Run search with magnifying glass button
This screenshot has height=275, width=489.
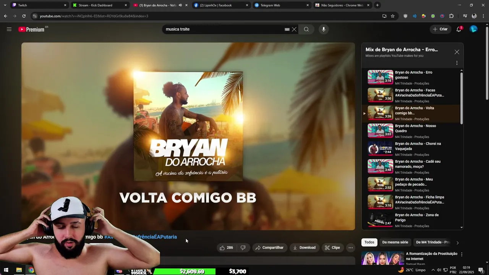pos(306,29)
